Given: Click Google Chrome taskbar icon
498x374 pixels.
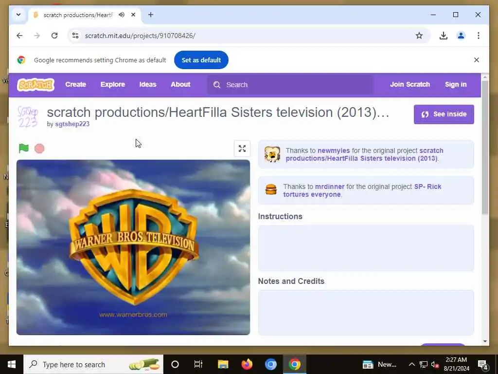Looking at the screenshot, I should click(294, 364).
